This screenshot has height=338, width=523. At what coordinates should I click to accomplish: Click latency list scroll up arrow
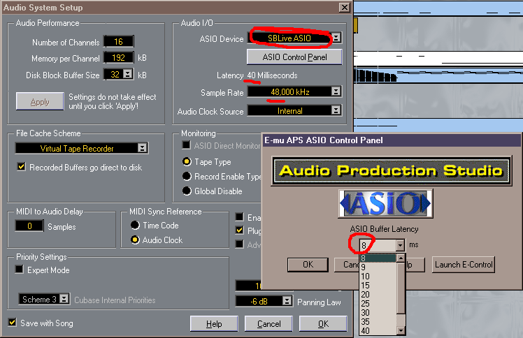coord(401,258)
